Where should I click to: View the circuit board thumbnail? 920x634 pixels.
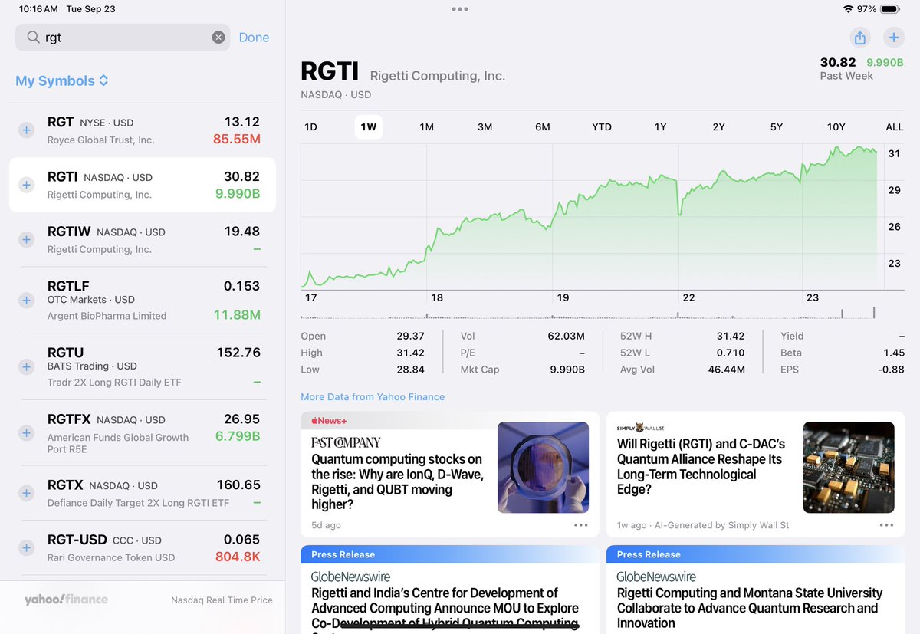pos(849,468)
